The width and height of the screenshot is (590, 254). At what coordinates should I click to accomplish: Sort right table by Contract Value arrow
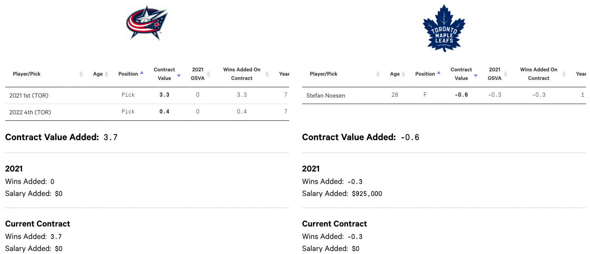pyautogui.click(x=476, y=76)
